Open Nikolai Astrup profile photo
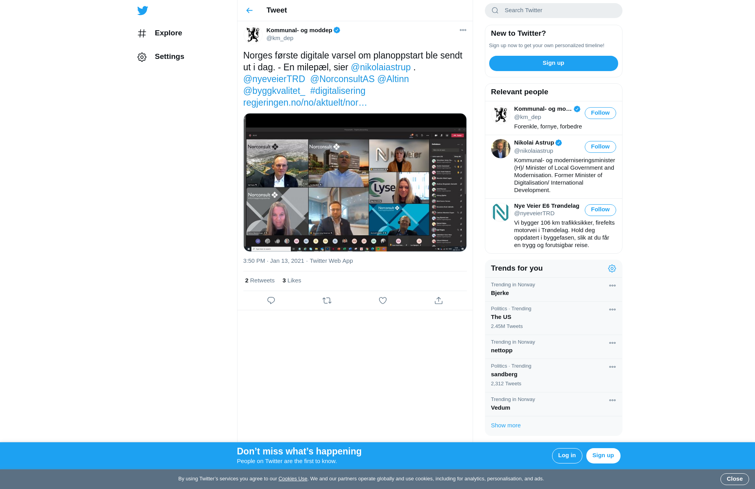Screen dimensions: 755x489 click(501, 148)
